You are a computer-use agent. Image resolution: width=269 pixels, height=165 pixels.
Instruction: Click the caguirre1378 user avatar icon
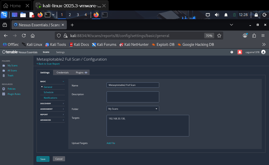coord(263,52)
